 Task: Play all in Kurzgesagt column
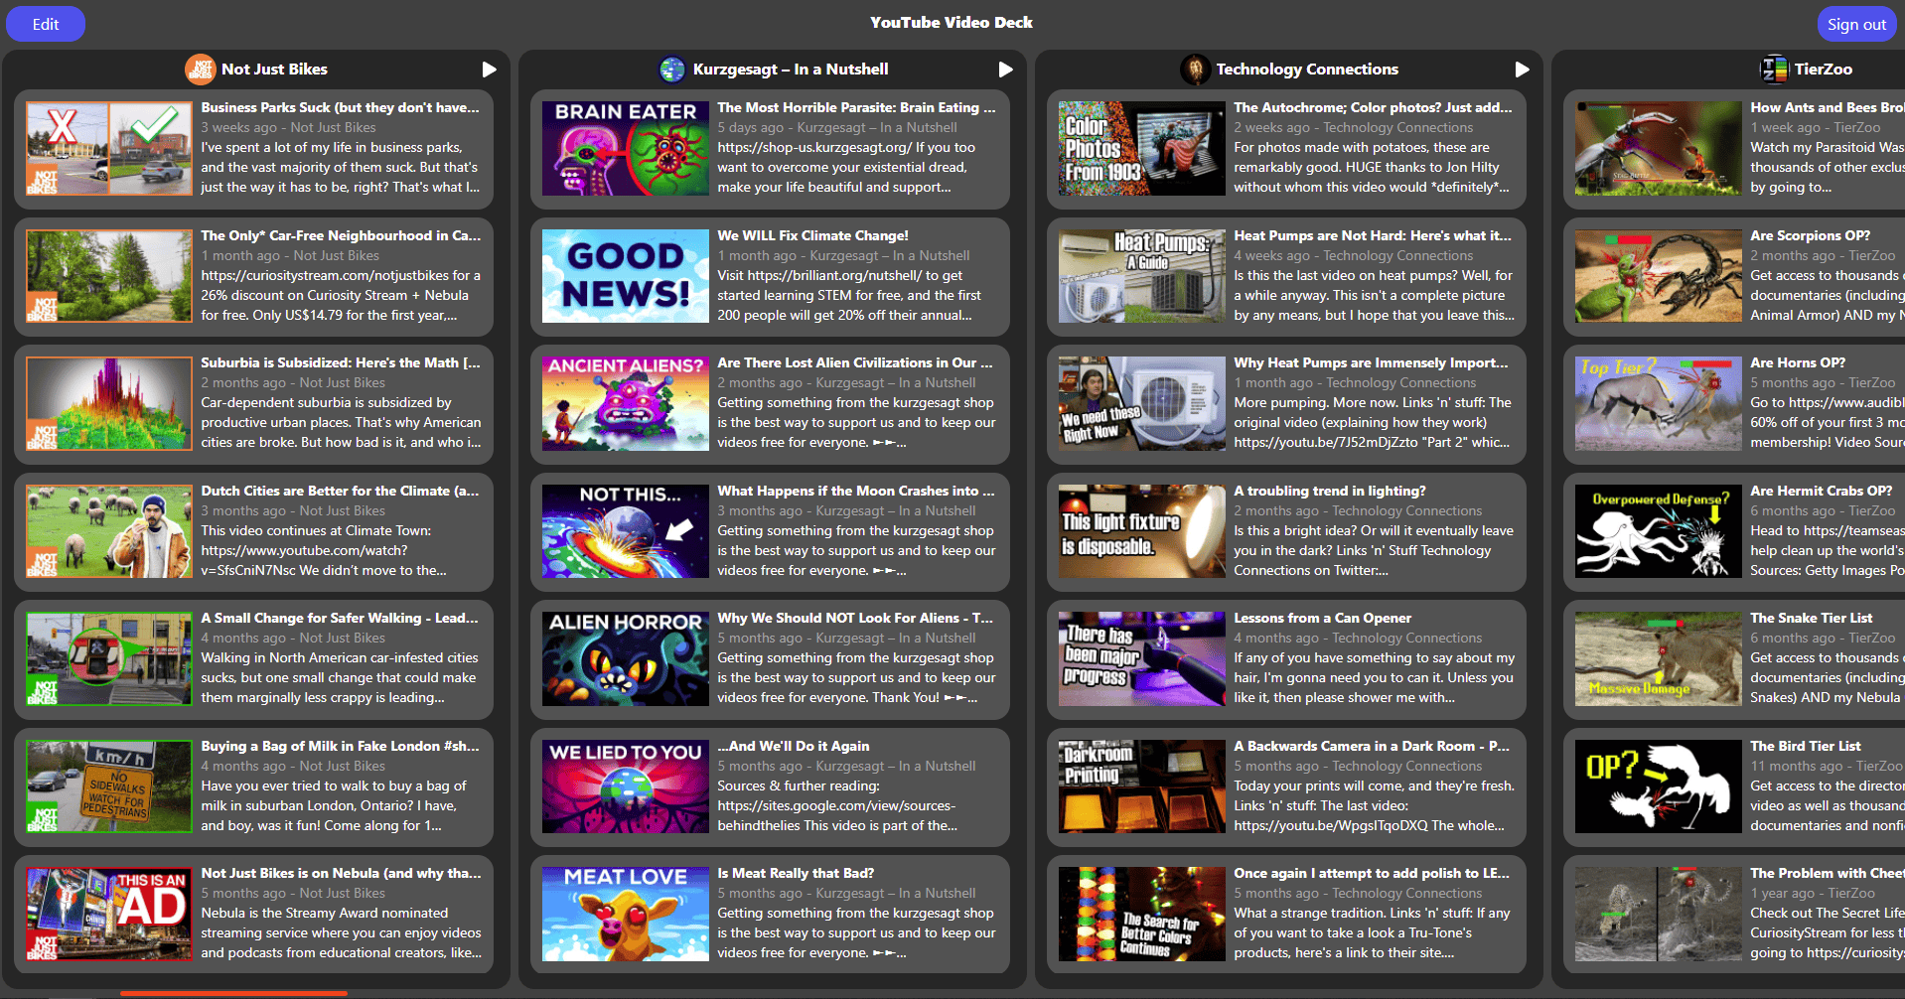pos(1005,70)
